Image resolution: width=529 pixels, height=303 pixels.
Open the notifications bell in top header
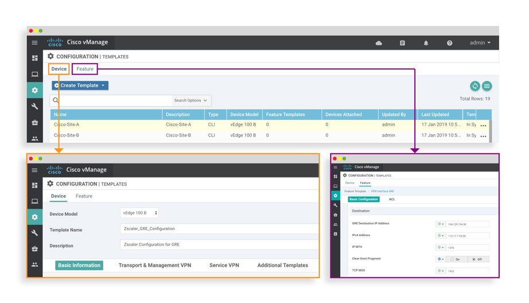click(426, 43)
